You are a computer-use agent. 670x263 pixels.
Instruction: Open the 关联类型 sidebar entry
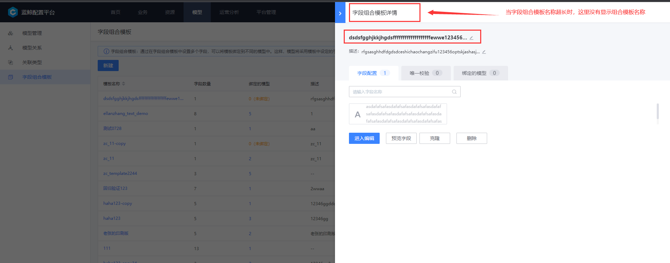pyautogui.click(x=45, y=62)
